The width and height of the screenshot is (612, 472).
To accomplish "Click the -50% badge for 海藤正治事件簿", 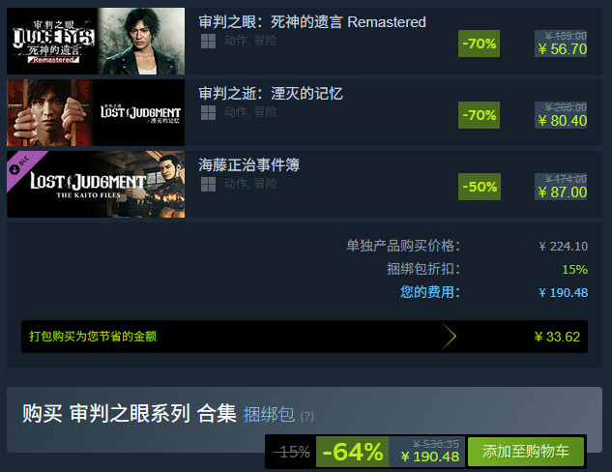I will pyautogui.click(x=480, y=187).
